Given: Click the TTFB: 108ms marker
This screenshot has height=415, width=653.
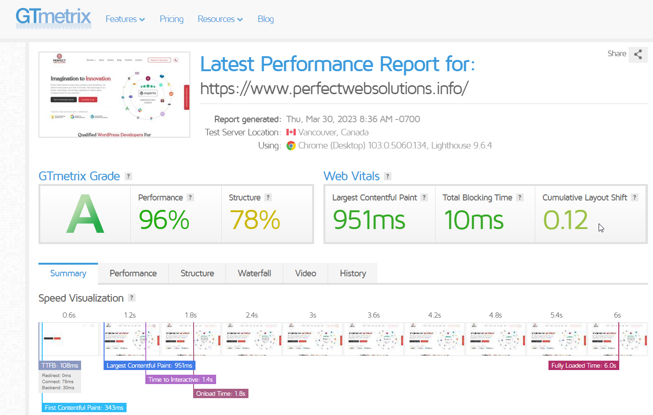Looking at the screenshot, I should 60,365.
